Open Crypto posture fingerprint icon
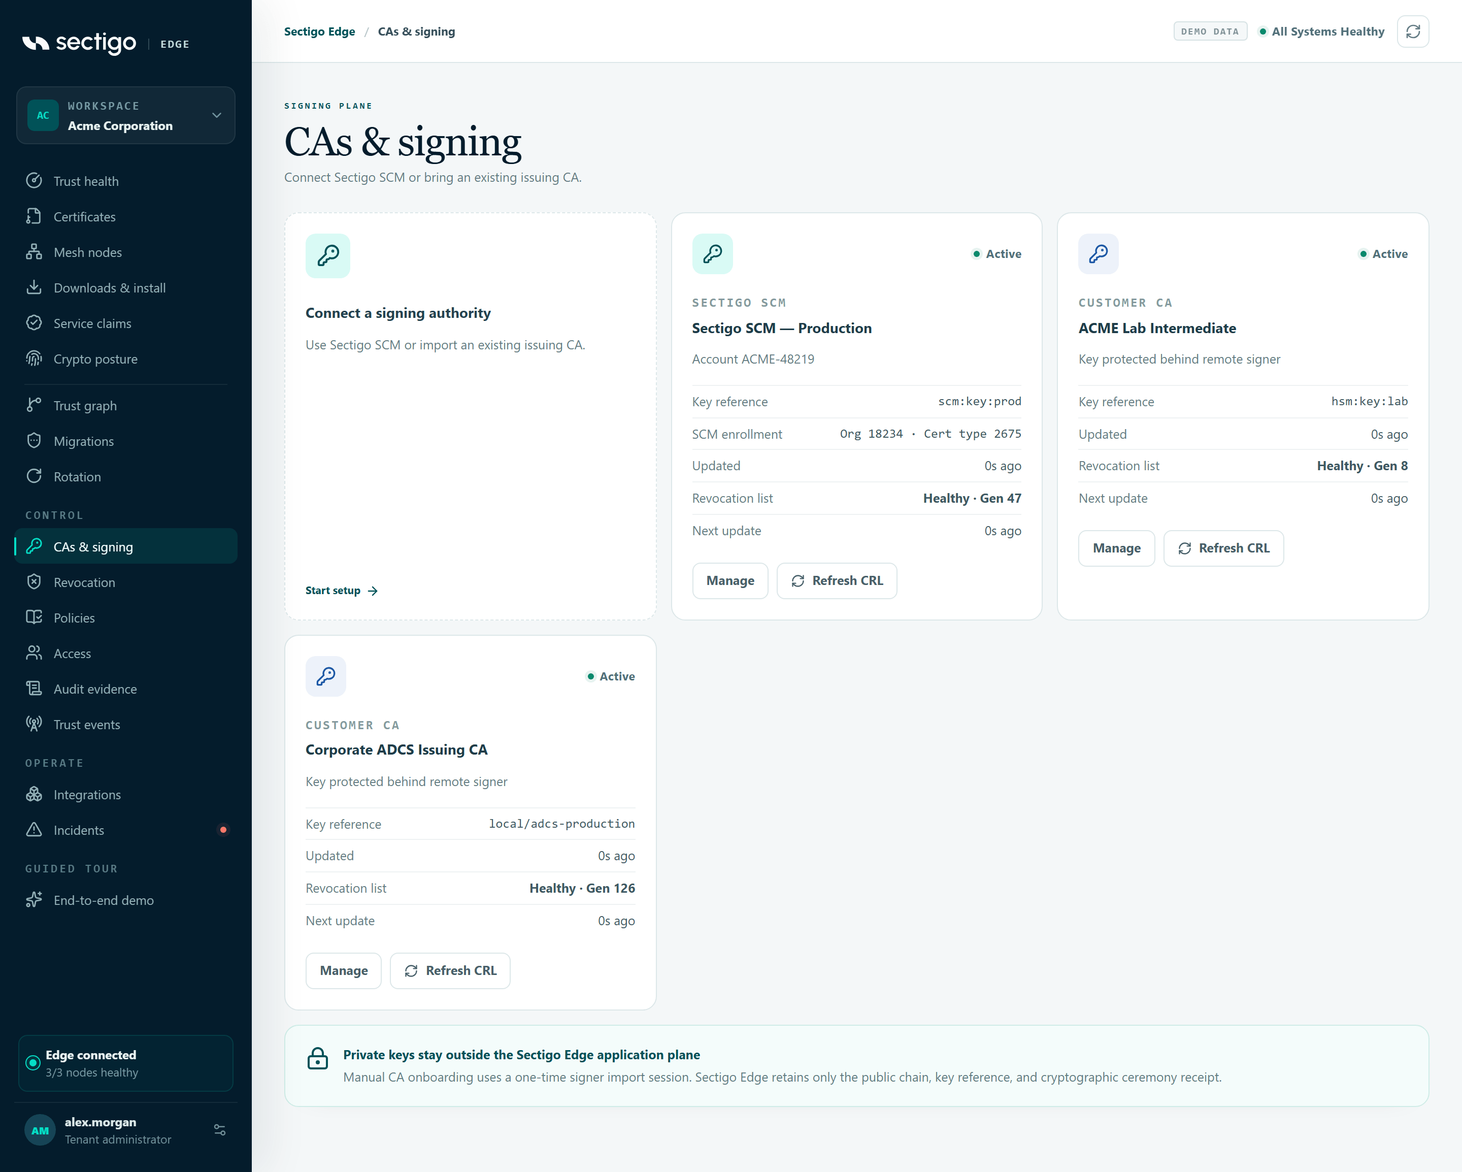 (34, 358)
